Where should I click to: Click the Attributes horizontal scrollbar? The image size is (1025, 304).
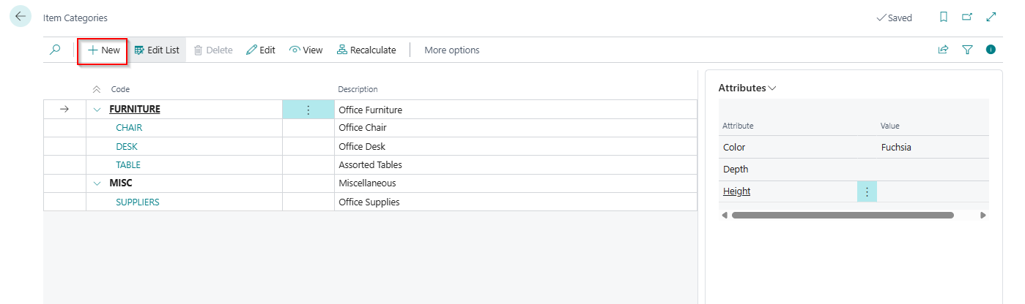click(x=842, y=216)
